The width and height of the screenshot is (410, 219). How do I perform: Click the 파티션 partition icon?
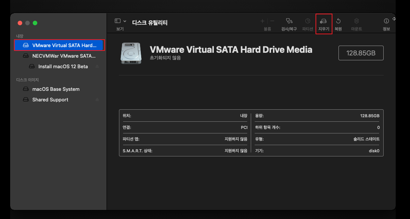(308, 21)
